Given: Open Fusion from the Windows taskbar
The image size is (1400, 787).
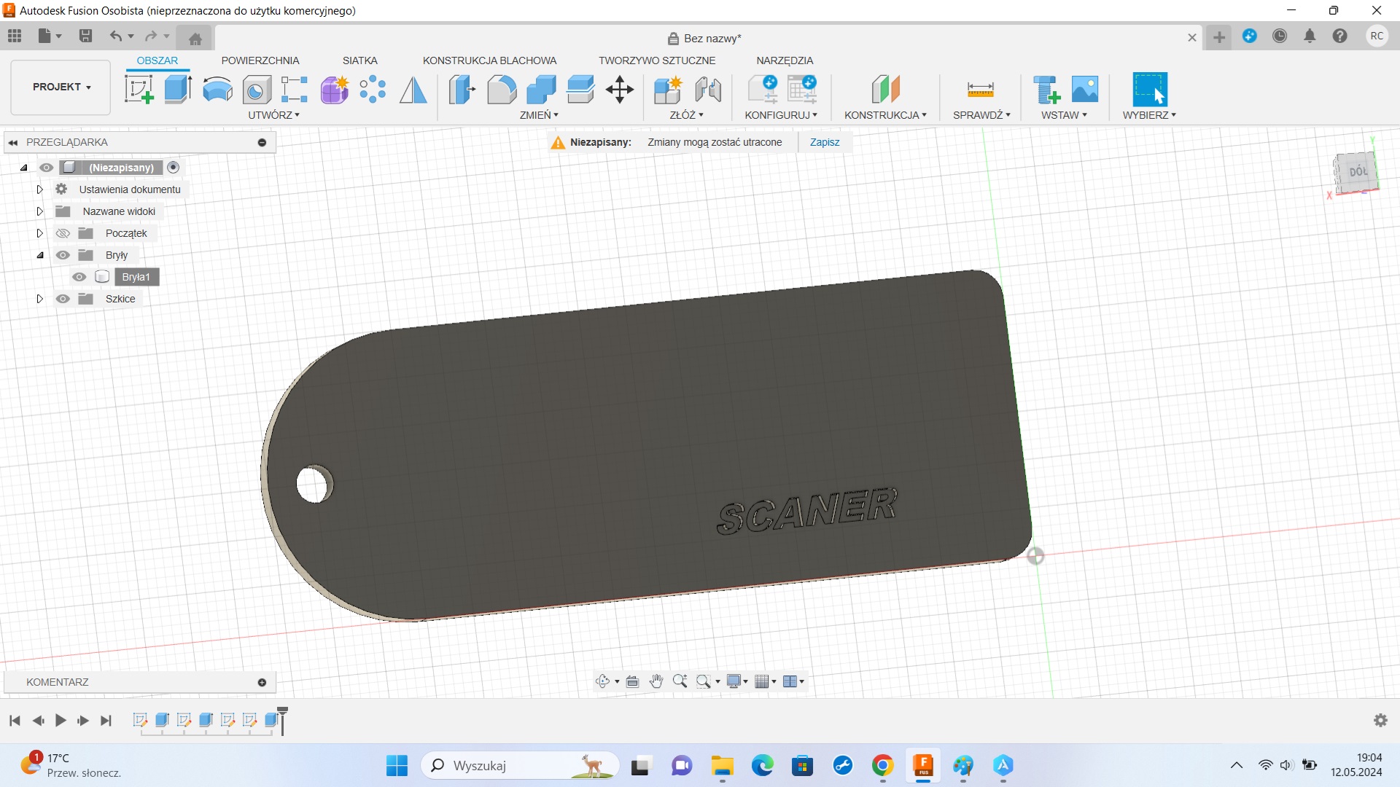Looking at the screenshot, I should [x=922, y=766].
